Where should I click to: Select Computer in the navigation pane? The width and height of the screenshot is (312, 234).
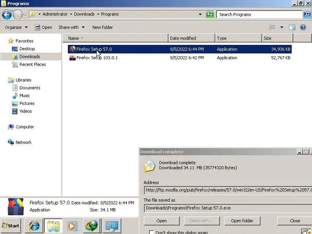click(21, 127)
